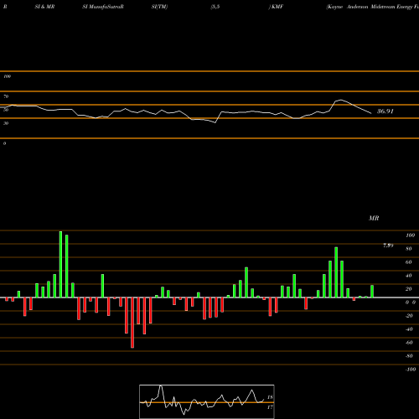419x419 pixels.
Task: Click the longest red MR histogram bar
Action: (132, 323)
